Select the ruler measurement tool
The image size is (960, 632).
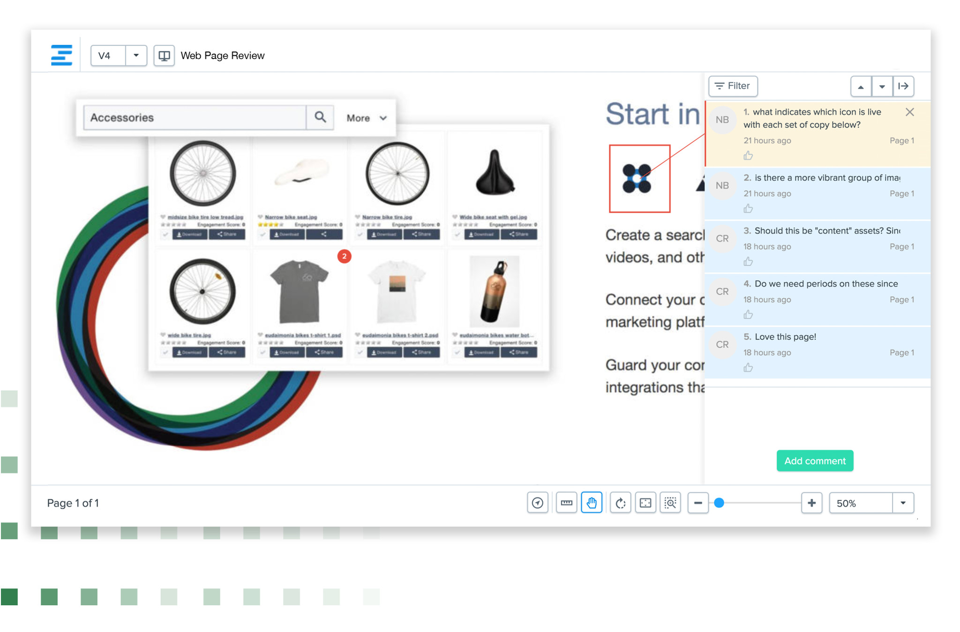pos(566,503)
